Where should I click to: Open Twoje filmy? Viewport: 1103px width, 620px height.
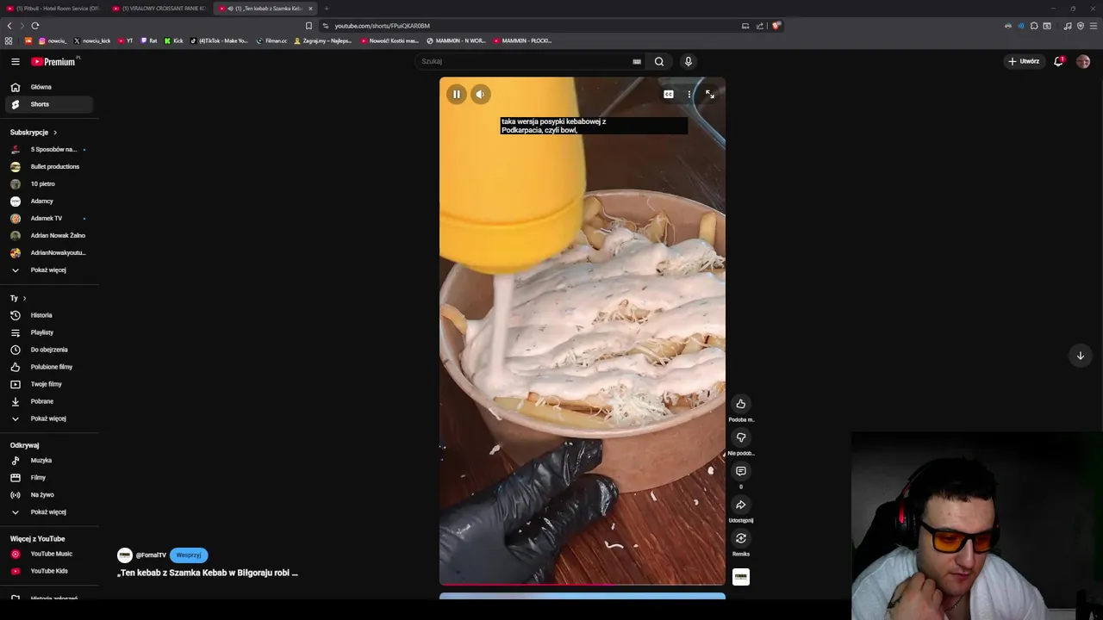49,384
